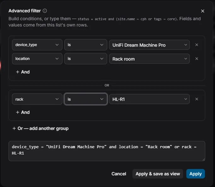215x187 pixels.
Task: Open the operator dropdown in the location row
Action: [85, 59]
